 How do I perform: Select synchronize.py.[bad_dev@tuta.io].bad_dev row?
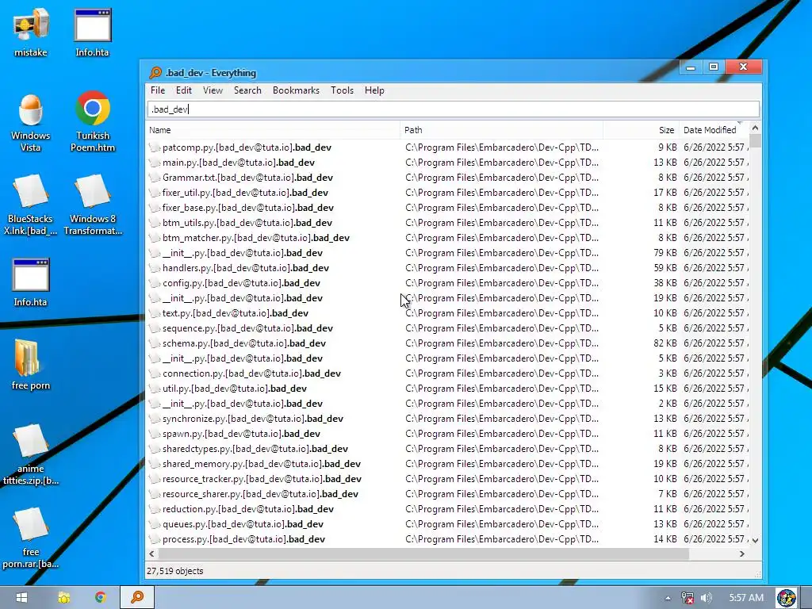(447, 419)
